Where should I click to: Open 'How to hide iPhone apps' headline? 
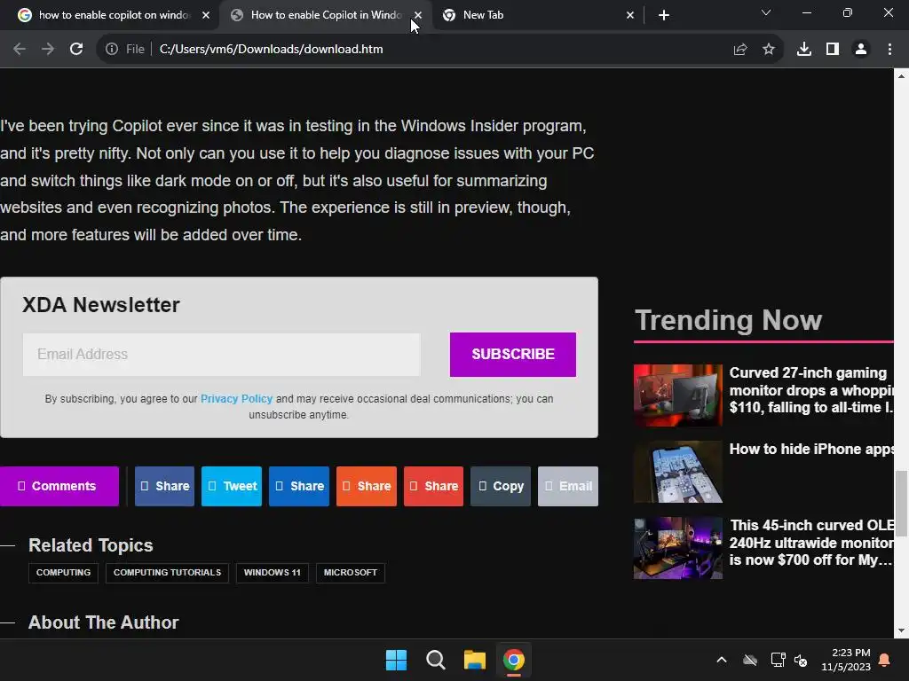811,450
